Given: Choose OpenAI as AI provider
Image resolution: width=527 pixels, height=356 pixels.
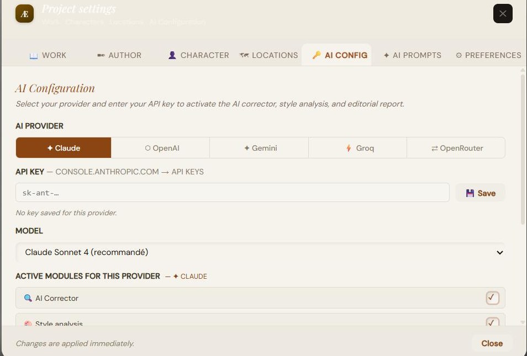Looking at the screenshot, I should 160,148.
